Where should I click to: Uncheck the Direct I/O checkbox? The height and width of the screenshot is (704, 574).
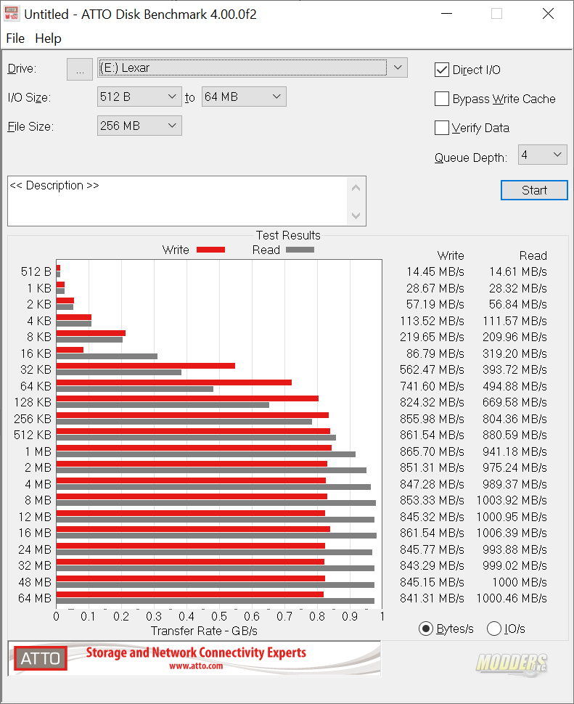(442, 70)
